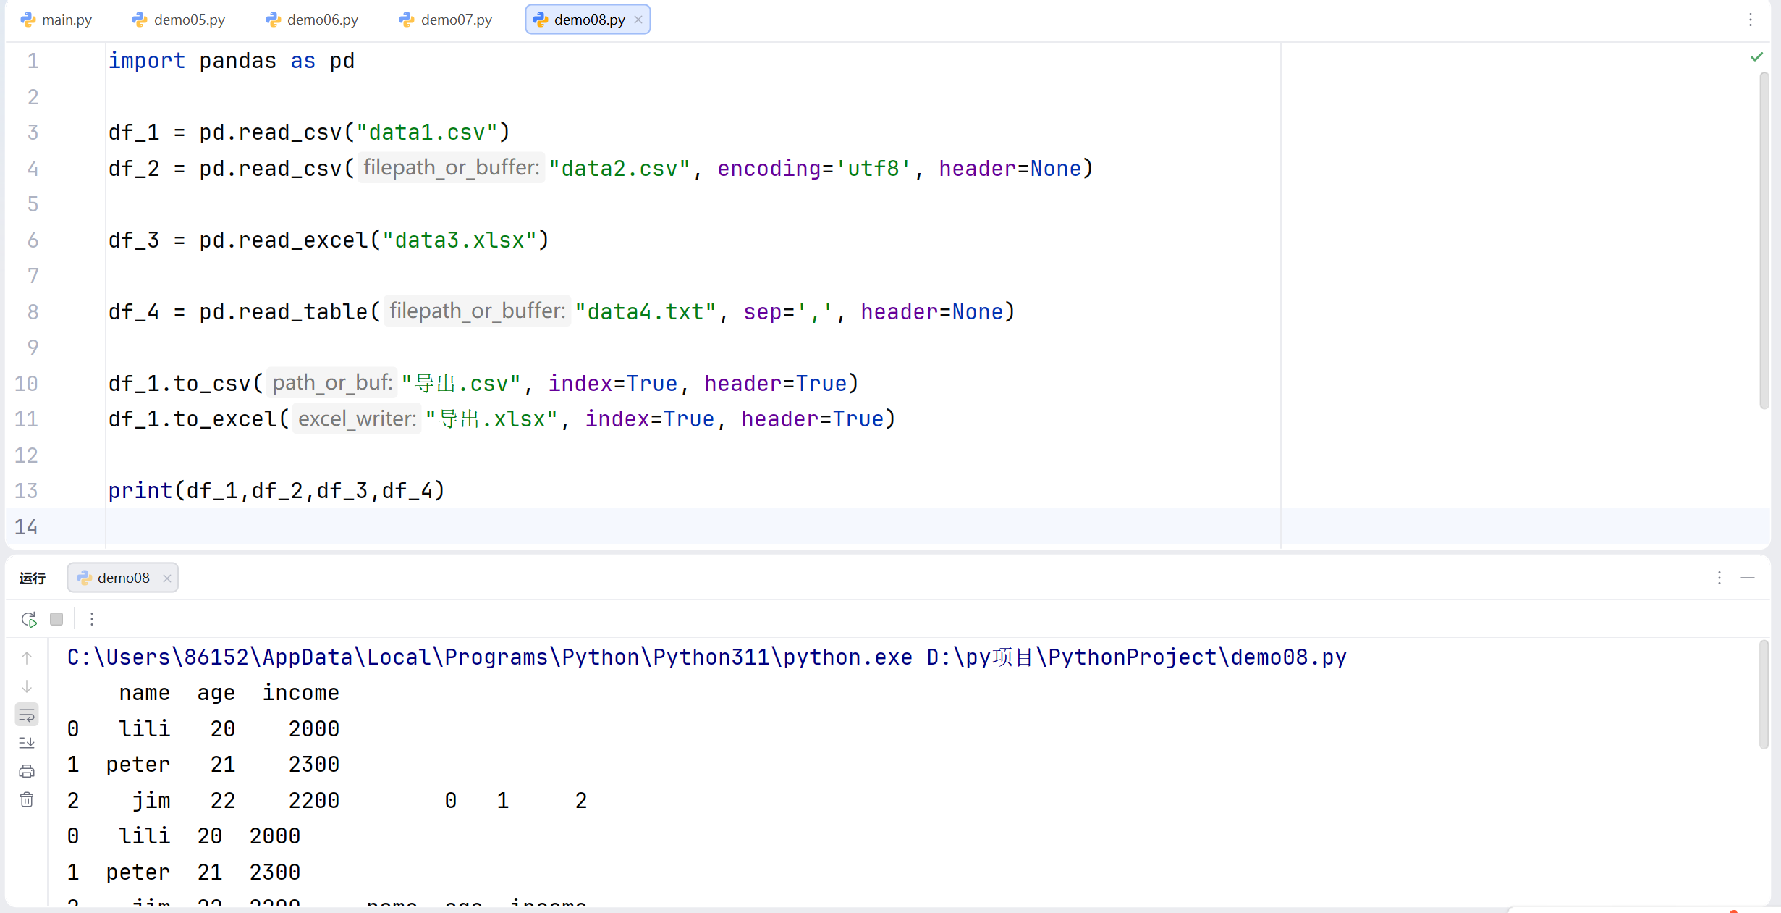Click the green inspection checkmark icon
This screenshot has width=1781, height=913.
tap(1756, 56)
